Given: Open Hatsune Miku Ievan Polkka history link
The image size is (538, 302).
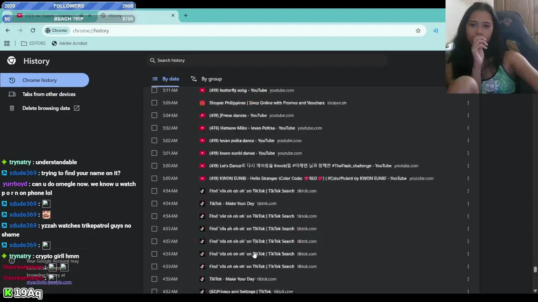Looking at the screenshot, I should (252, 128).
